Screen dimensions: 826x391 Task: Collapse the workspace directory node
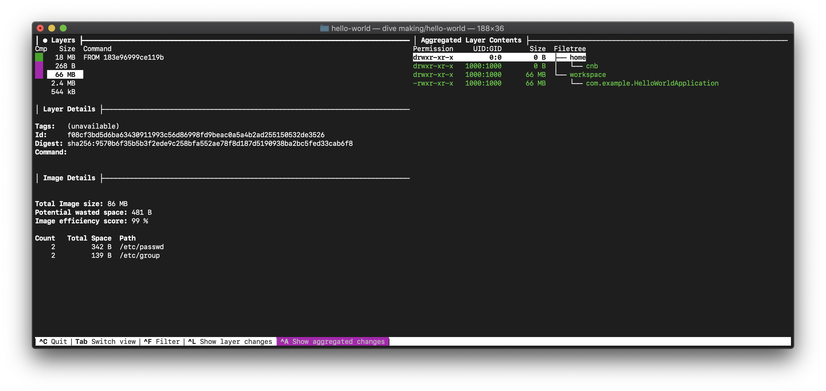[587, 75]
